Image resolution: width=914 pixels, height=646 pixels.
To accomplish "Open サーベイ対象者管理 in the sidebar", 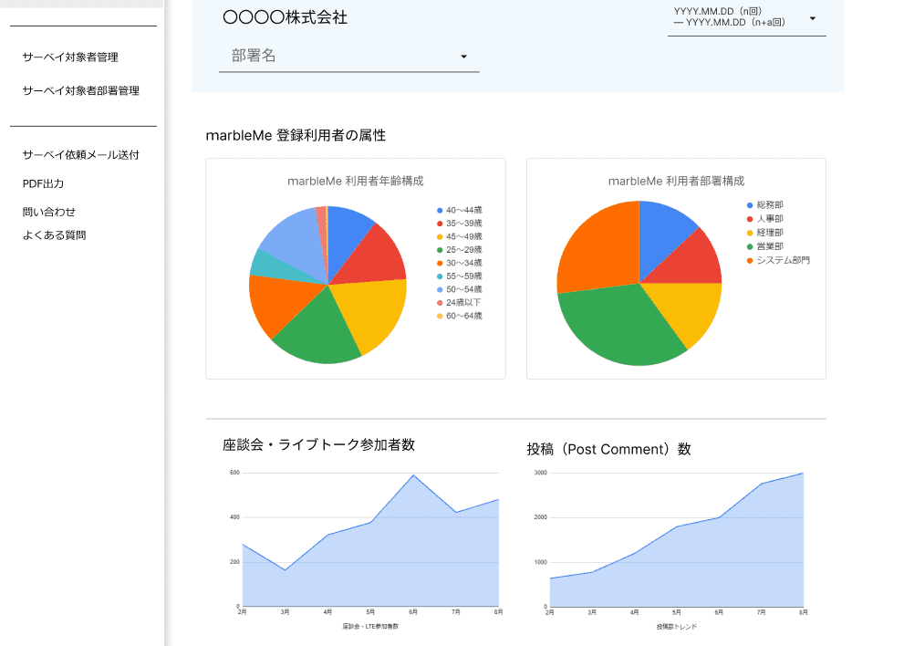I will point(70,57).
